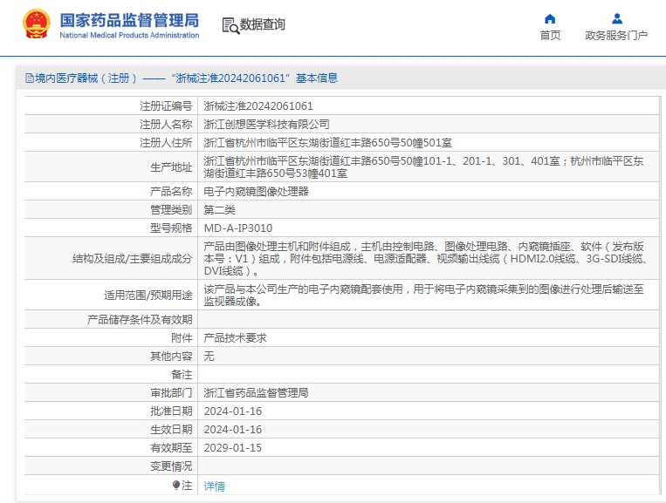This screenshot has height=503, width=666.
Task: Select expiry date 2029-01-15
Action: pyautogui.click(x=233, y=448)
